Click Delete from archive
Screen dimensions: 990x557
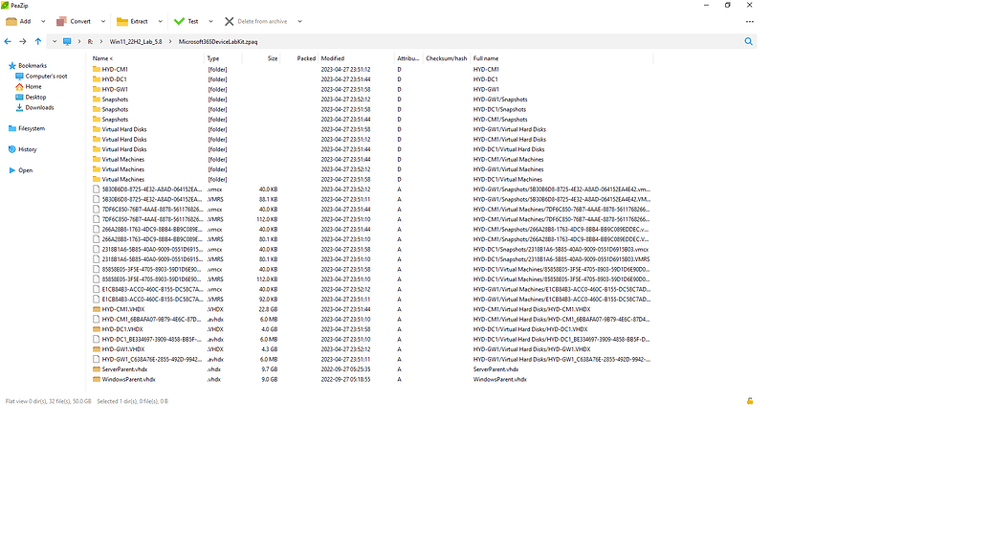click(259, 21)
